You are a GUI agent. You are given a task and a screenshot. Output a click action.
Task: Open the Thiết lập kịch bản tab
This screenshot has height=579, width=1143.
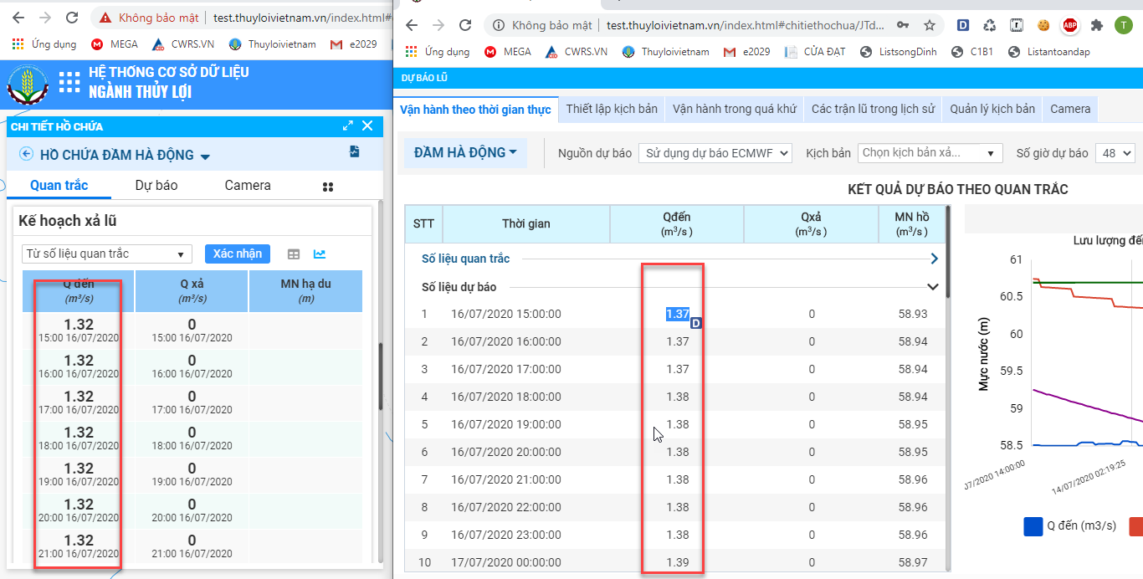(612, 109)
